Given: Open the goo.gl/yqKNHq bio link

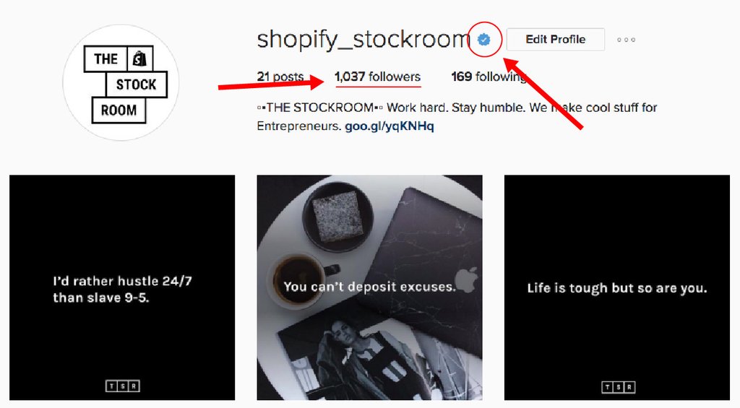Looking at the screenshot, I should [x=390, y=126].
